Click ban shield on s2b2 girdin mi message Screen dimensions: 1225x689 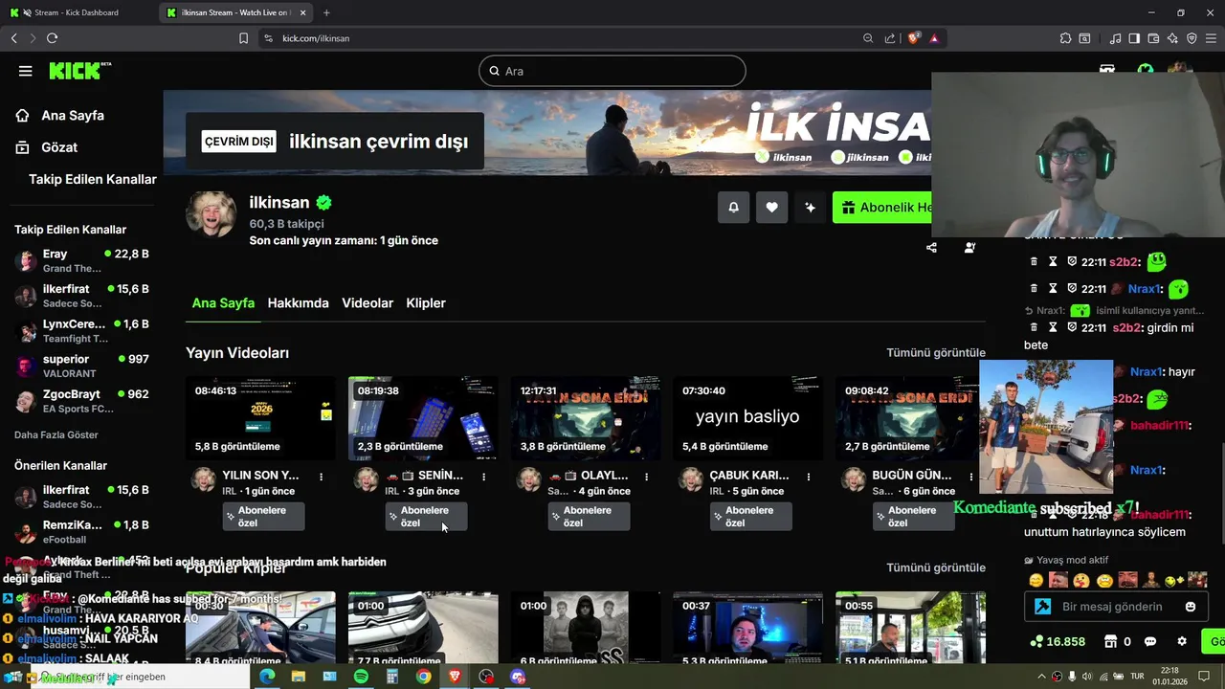1072,328
